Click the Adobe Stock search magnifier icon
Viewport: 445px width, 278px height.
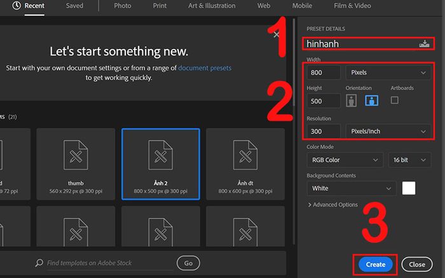[x=39, y=263]
